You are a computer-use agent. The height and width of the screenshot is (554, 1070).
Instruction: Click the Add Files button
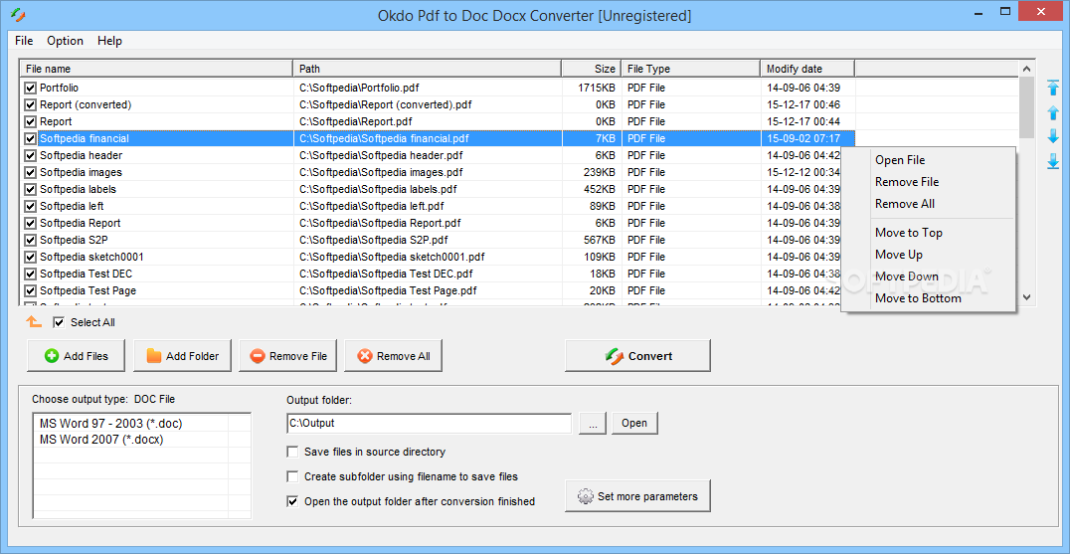77,356
